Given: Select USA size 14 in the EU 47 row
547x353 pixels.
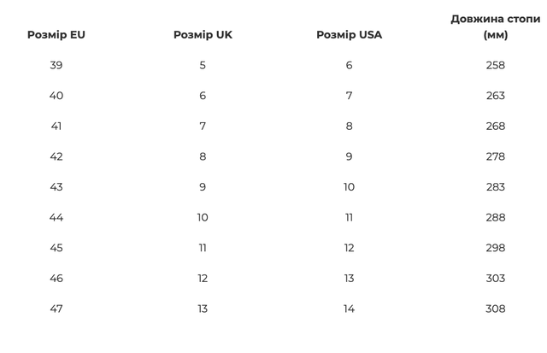Looking at the screenshot, I should (349, 309).
